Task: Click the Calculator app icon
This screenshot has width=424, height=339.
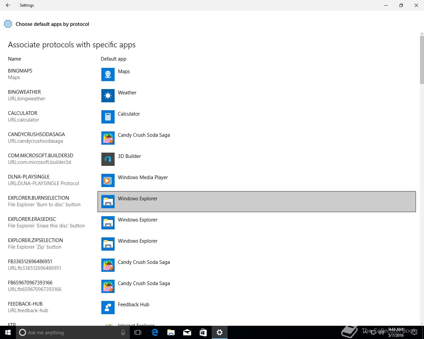Action: 108,117
